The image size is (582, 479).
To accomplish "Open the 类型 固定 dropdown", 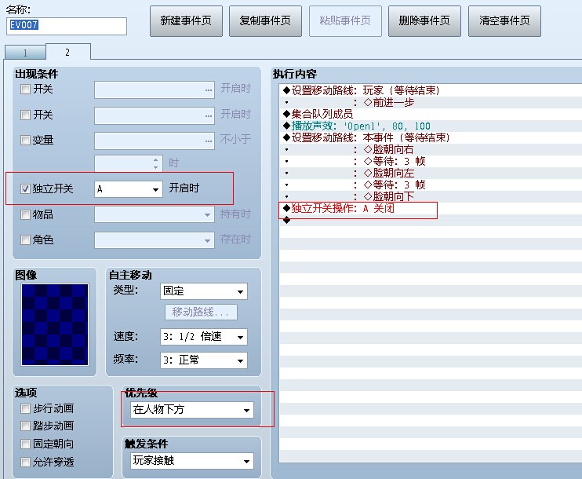I will [x=204, y=291].
